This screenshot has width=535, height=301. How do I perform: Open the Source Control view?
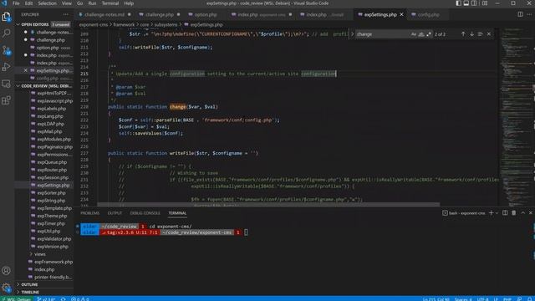point(6,50)
